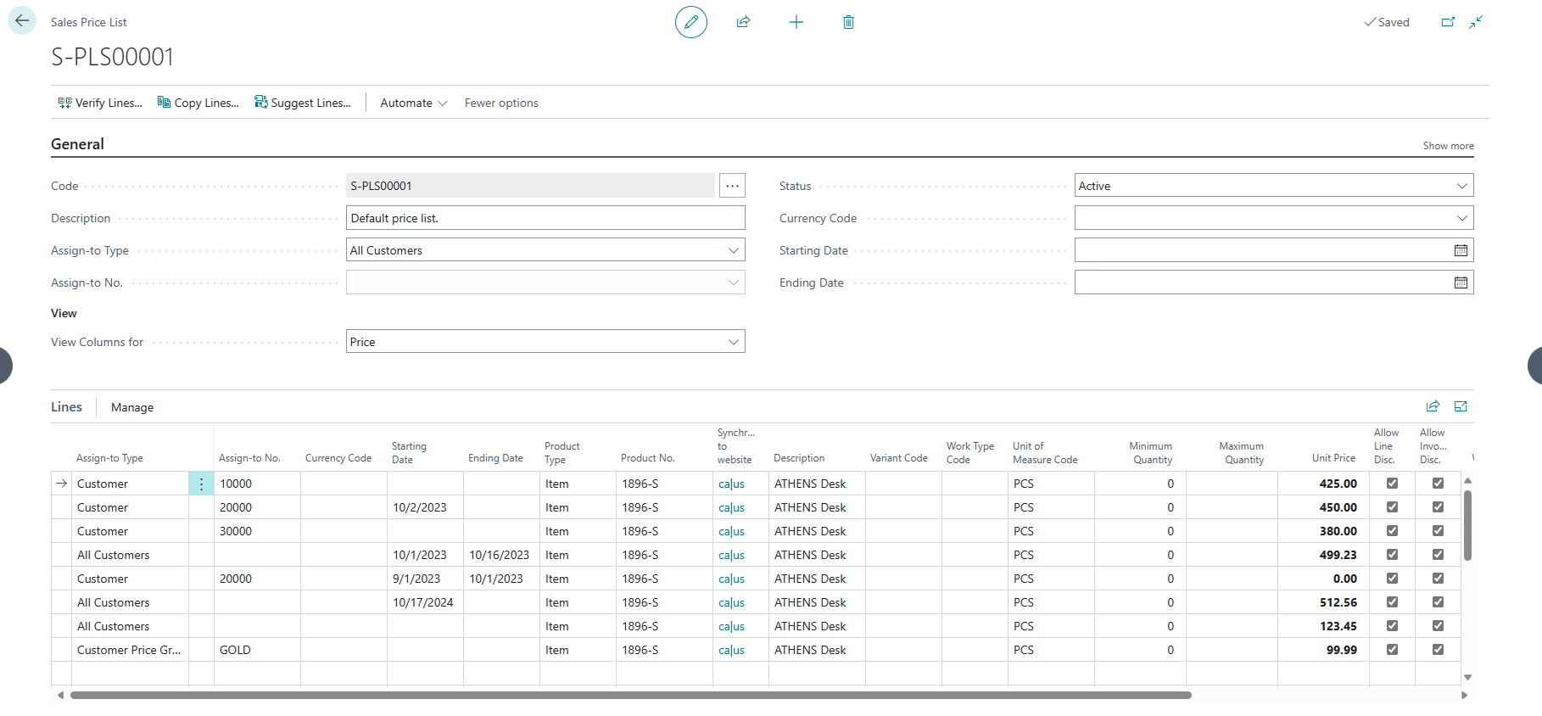Image resolution: width=1542 pixels, height=716 pixels.
Task: Click the Copy Lines action
Action: [198, 103]
